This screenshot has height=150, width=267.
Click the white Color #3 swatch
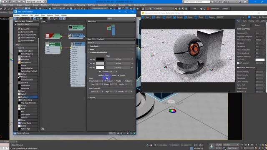[x=100, y=67]
